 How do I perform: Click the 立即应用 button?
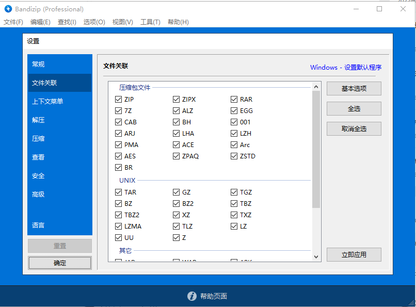pyautogui.click(x=354, y=255)
